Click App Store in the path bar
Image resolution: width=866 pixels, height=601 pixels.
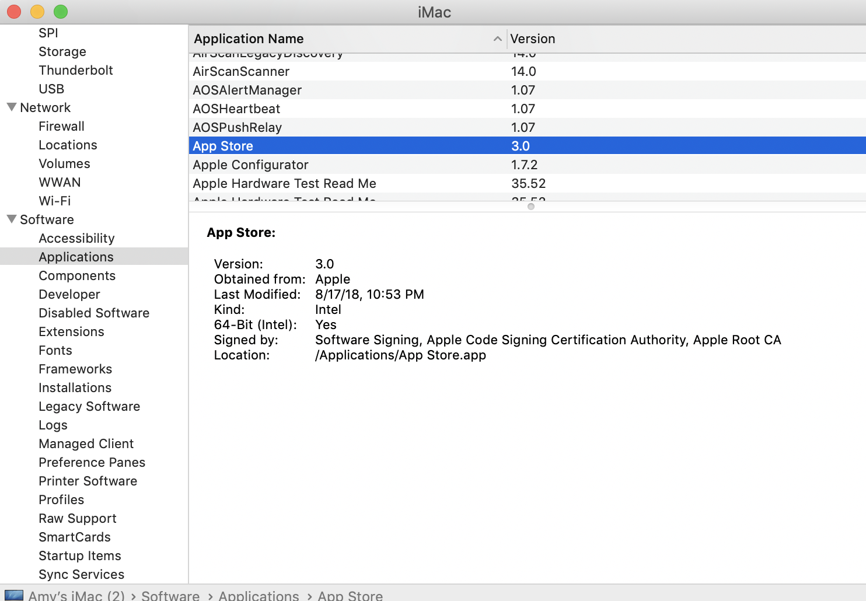point(350,595)
